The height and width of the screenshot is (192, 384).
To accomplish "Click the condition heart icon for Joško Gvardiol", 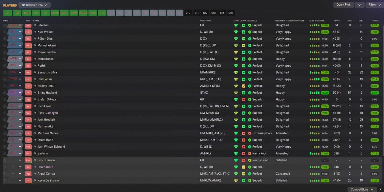I will click(x=236, y=52).
